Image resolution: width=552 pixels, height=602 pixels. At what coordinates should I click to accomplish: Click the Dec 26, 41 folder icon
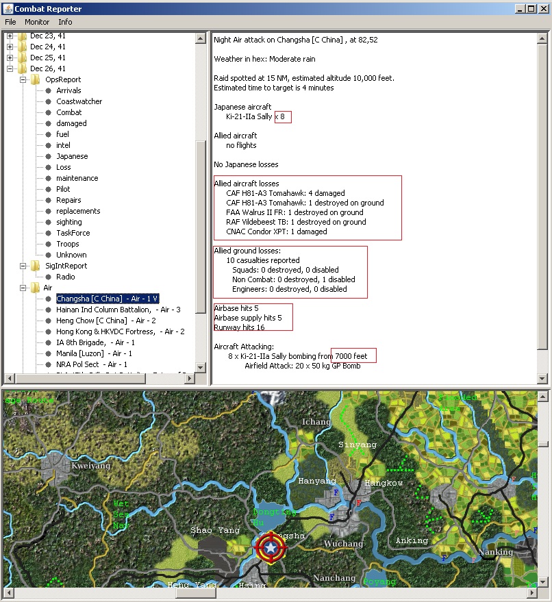pos(23,68)
